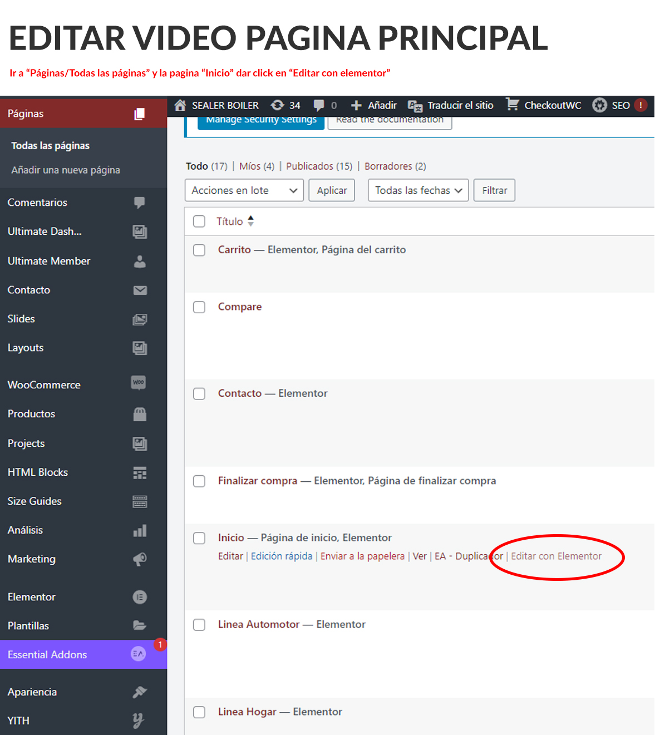Click the WooCommerce woo icon
655x735 pixels.
[139, 382]
